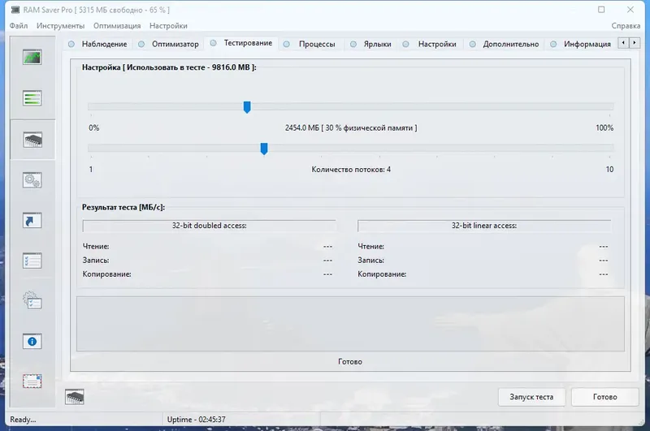Open the Файл menu

[x=19, y=26]
